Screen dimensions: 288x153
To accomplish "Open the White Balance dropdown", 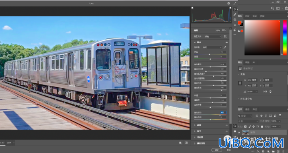I will [x=212, y=47].
